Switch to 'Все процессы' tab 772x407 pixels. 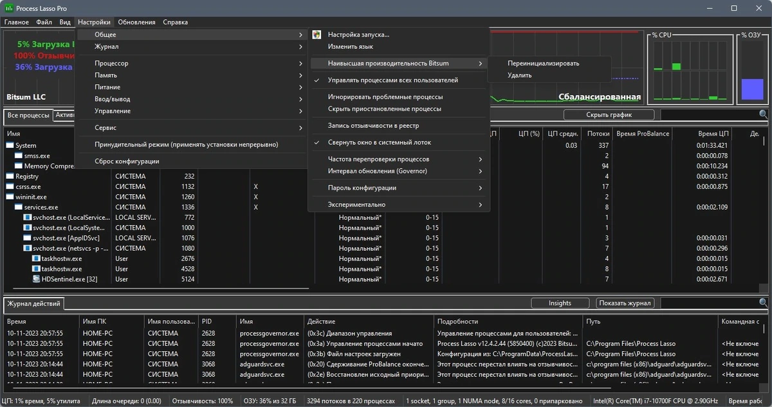(x=28, y=115)
